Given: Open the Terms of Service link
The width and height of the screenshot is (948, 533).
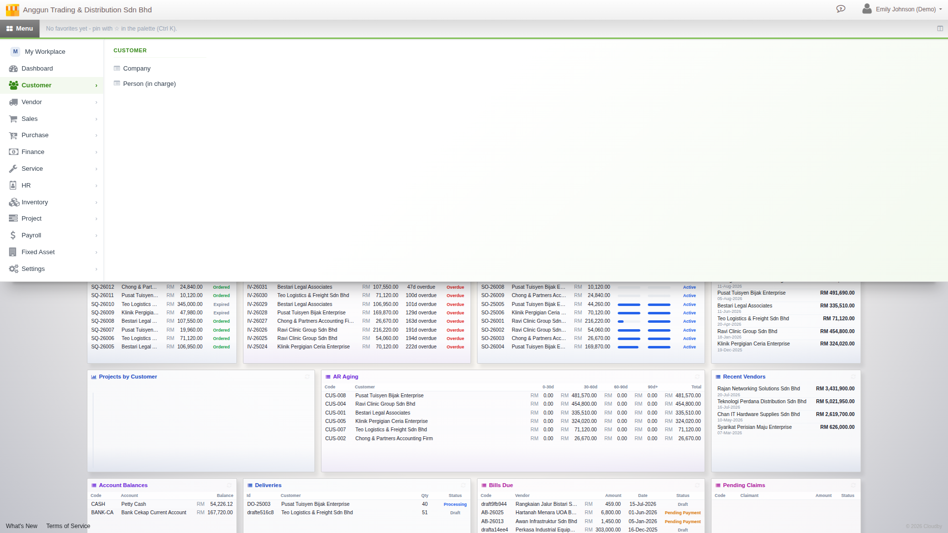Looking at the screenshot, I should (x=68, y=526).
